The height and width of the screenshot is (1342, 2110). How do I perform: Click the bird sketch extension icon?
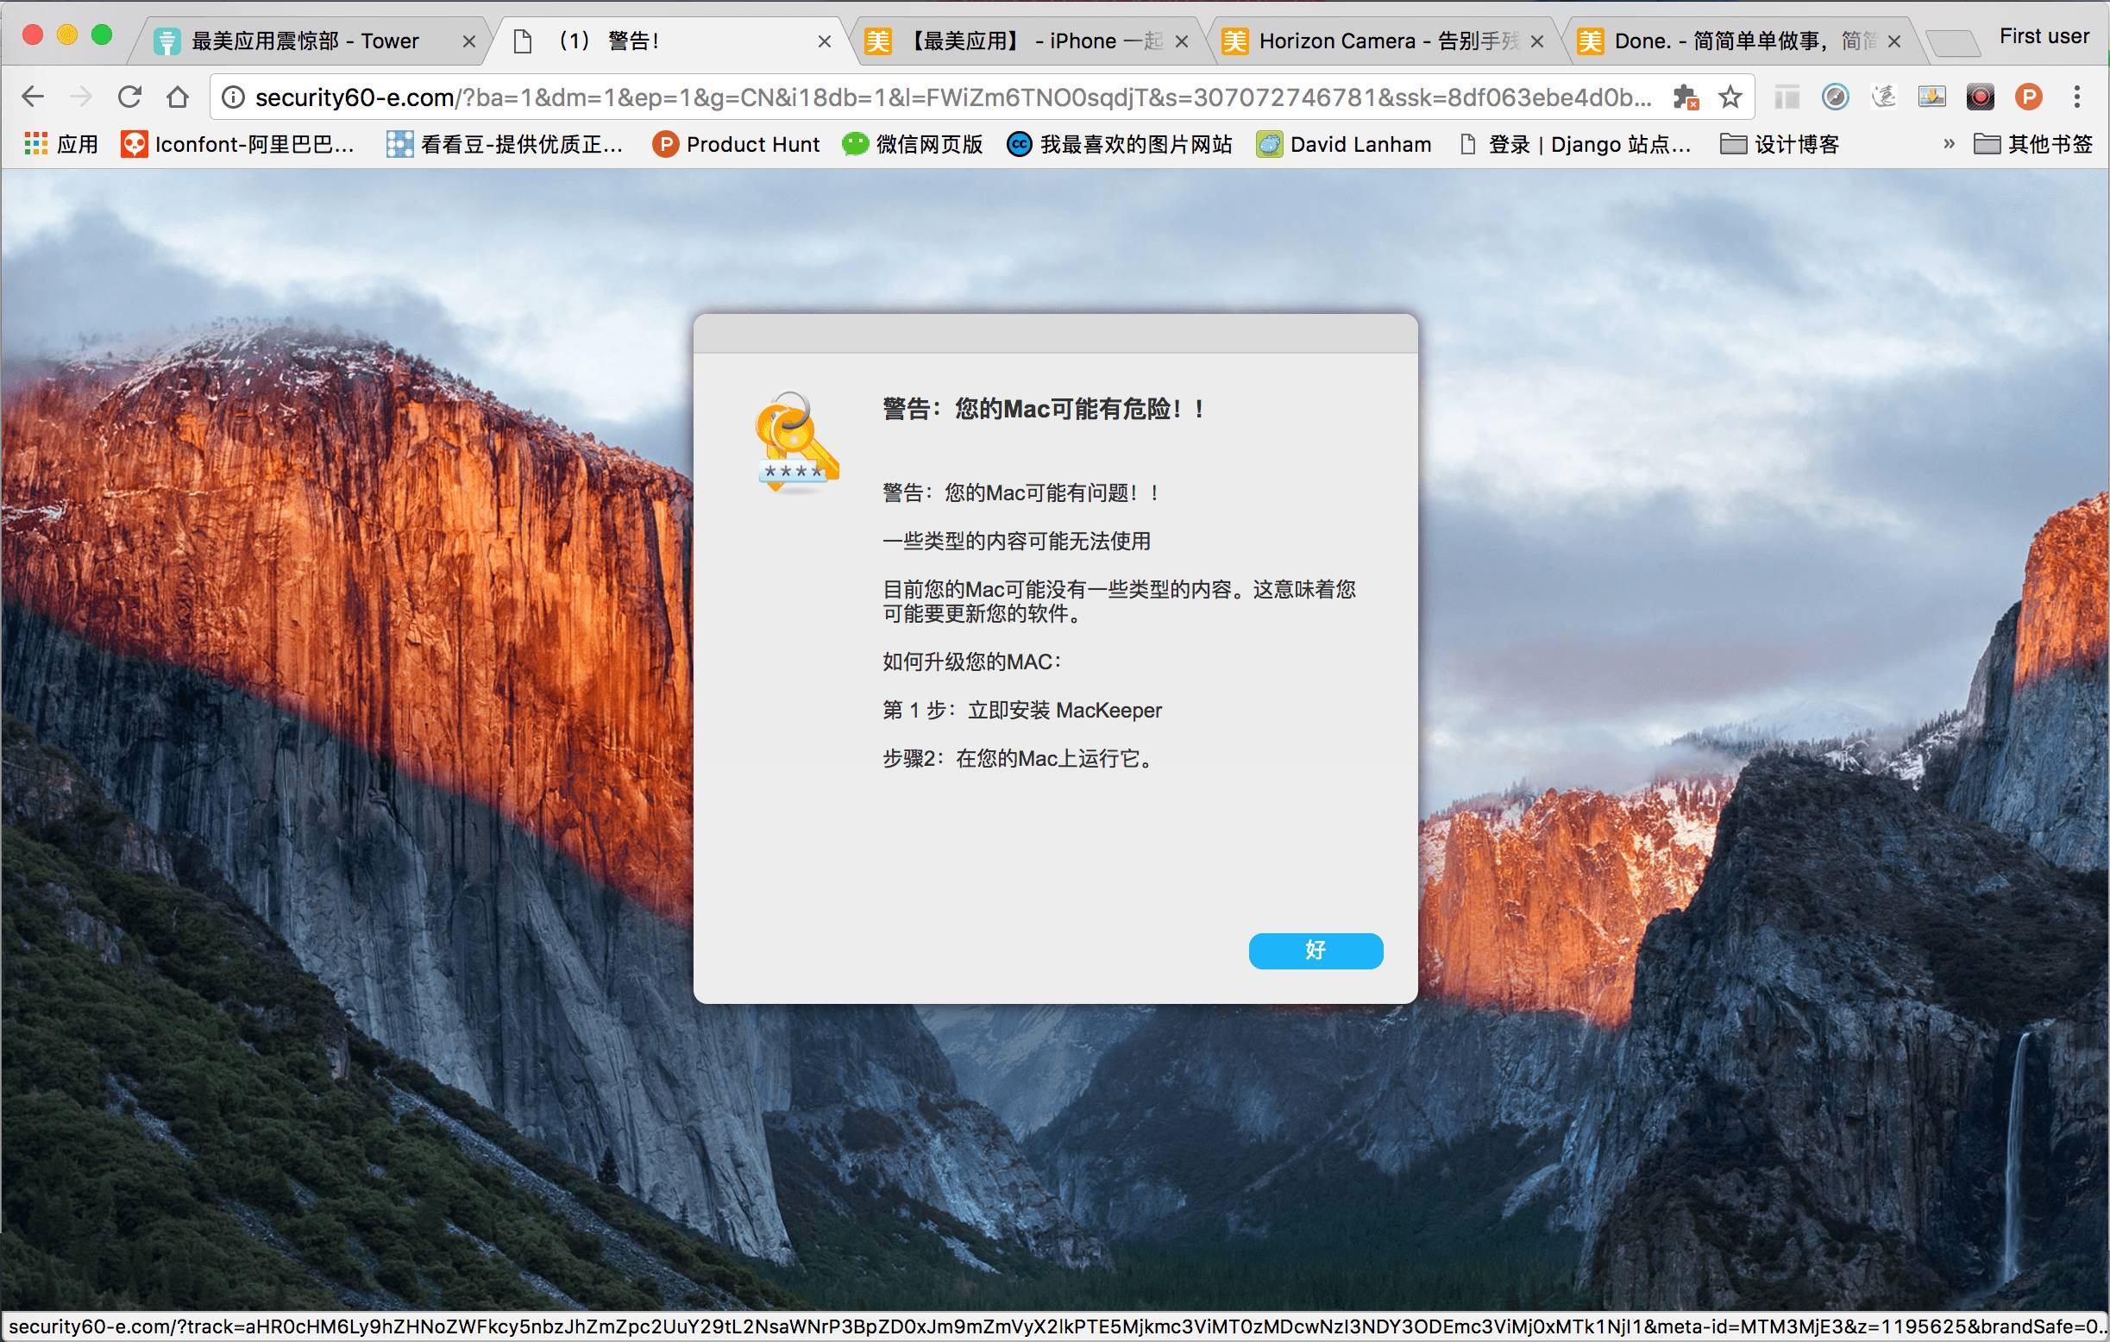point(1884,97)
